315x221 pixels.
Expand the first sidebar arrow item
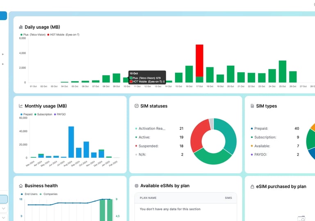click(x=3, y=54)
